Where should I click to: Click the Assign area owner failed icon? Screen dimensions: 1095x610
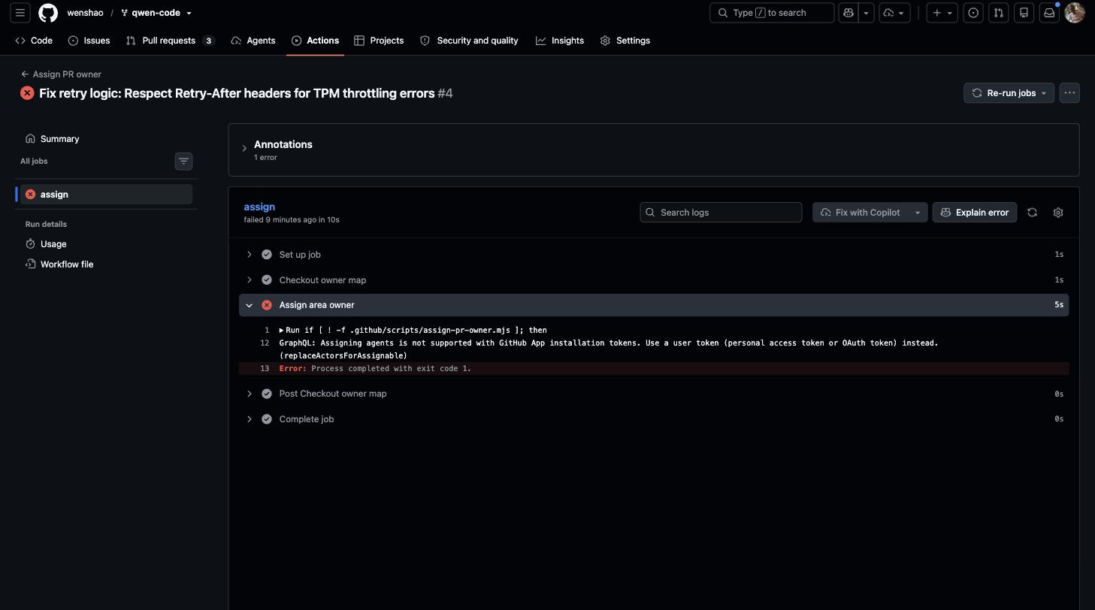click(x=266, y=305)
